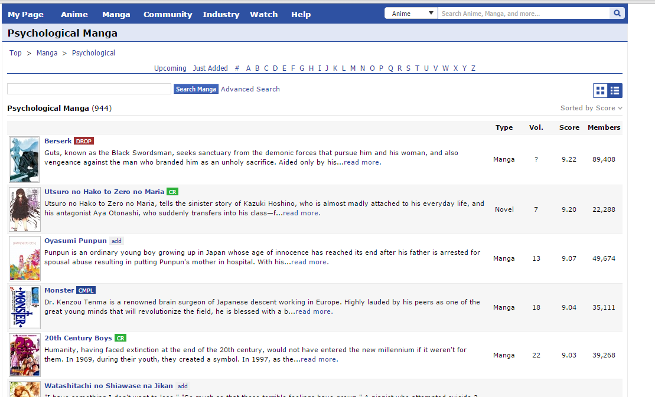Open the Berserk cover thumbnail
This screenshot has width=655, height=397.
pyautogui.click(x=24, y=159)
